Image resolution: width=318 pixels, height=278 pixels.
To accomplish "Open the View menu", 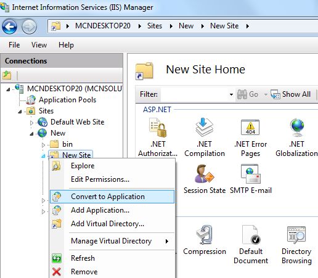I will pos(39,45).
